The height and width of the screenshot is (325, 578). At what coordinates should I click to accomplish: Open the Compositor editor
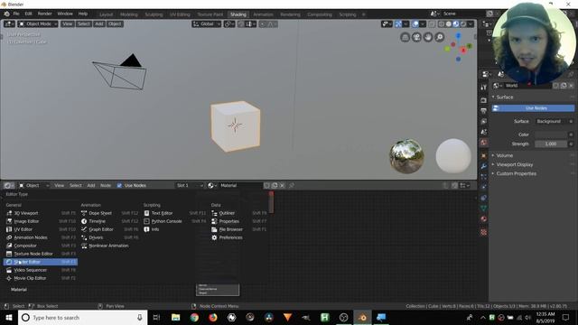pos(41,246)
